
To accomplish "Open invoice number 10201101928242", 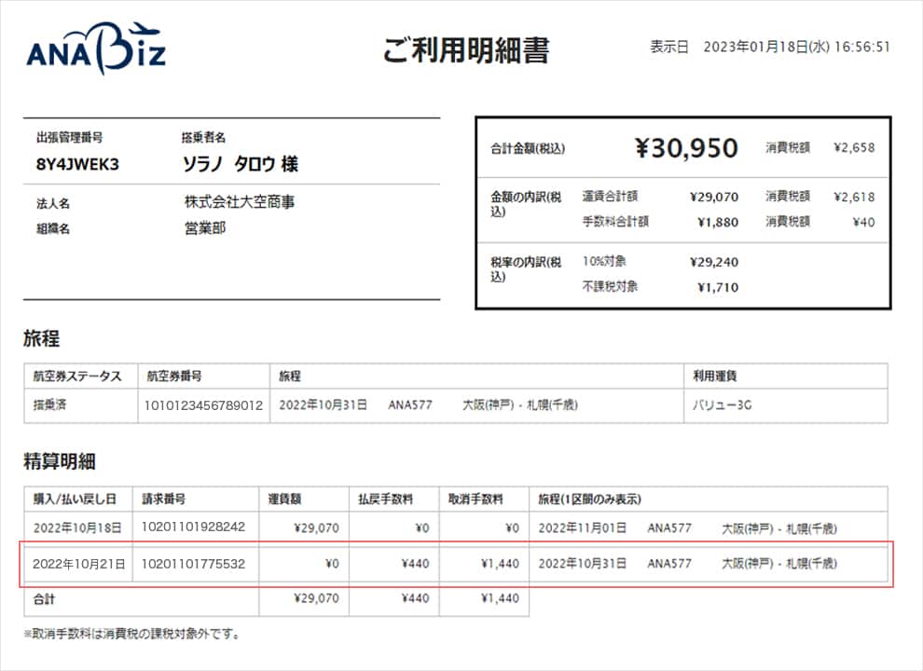I will click(193, 527).
